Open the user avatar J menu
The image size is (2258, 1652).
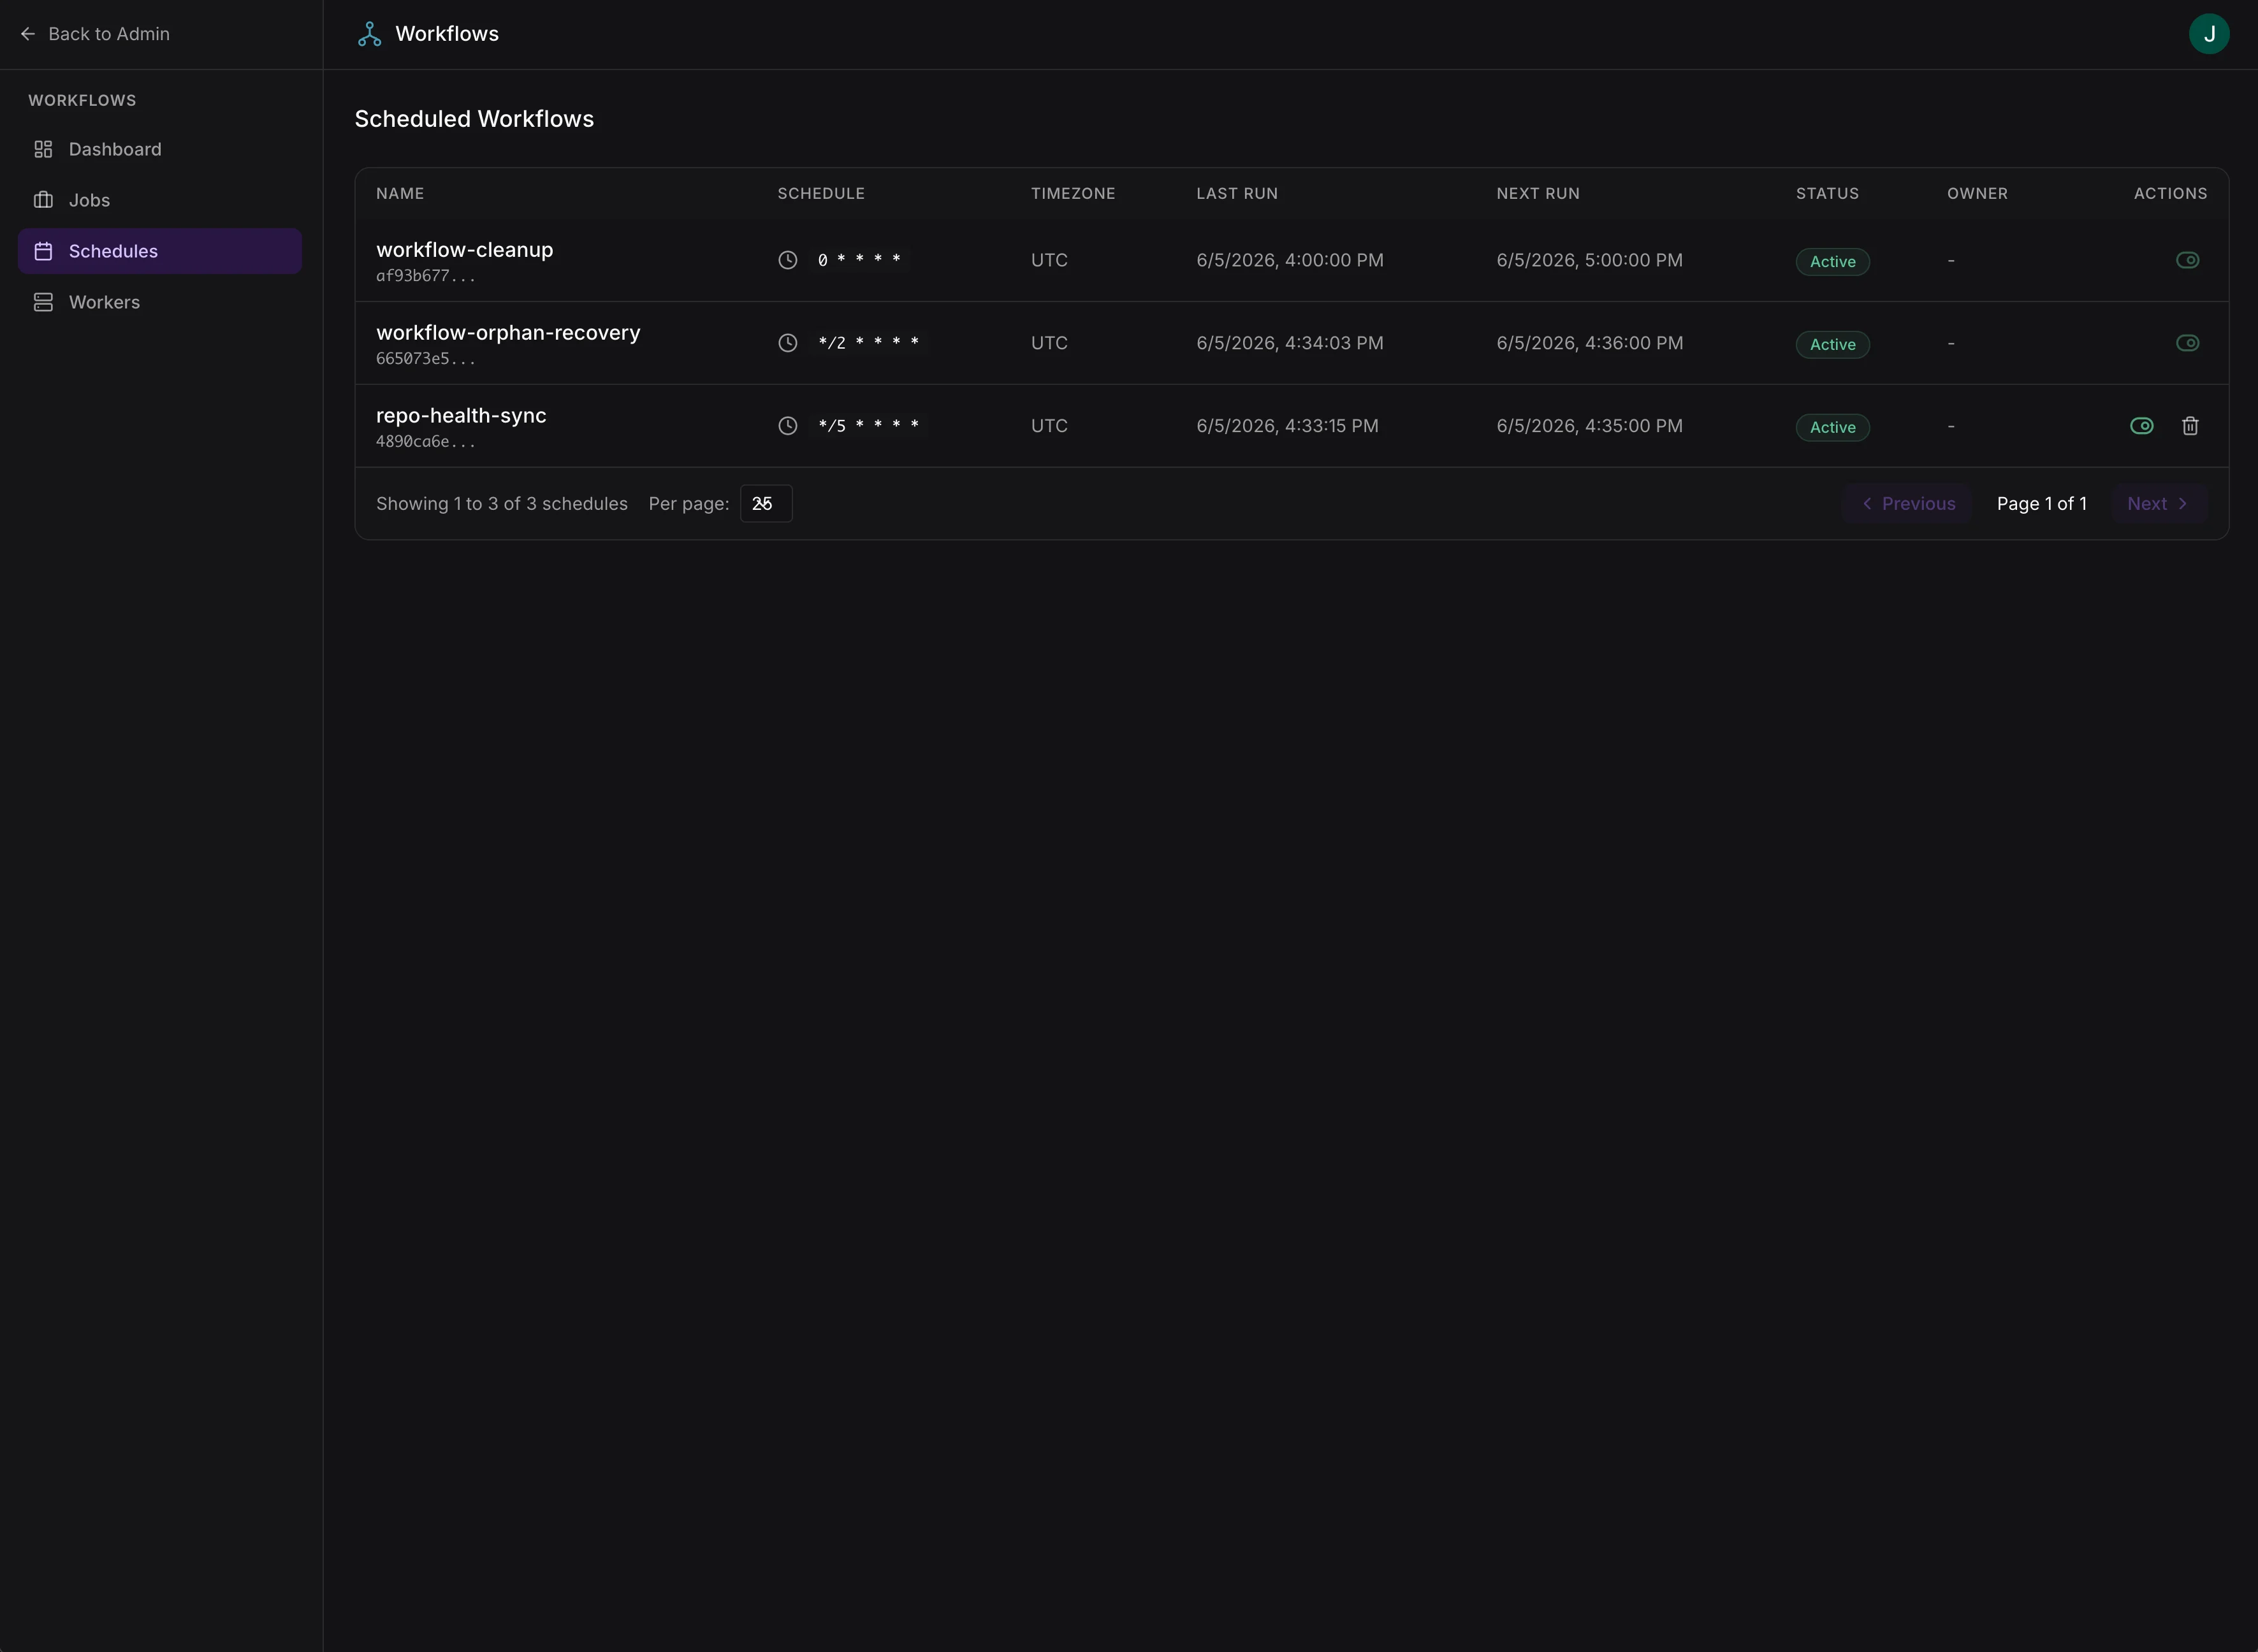(2209, 34)
